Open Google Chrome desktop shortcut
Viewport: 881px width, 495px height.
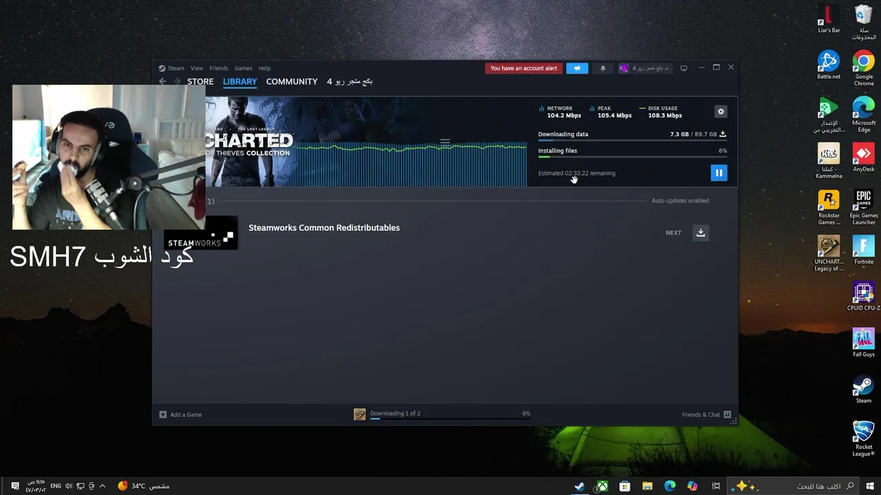863,68
